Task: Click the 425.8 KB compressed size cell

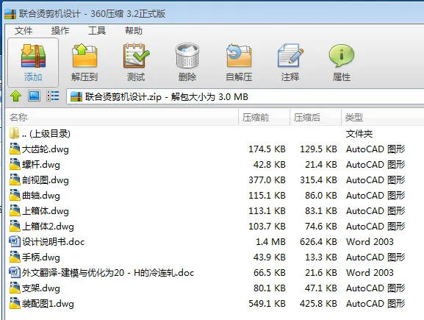Action: pyautogui.click(x=318, y=304)
